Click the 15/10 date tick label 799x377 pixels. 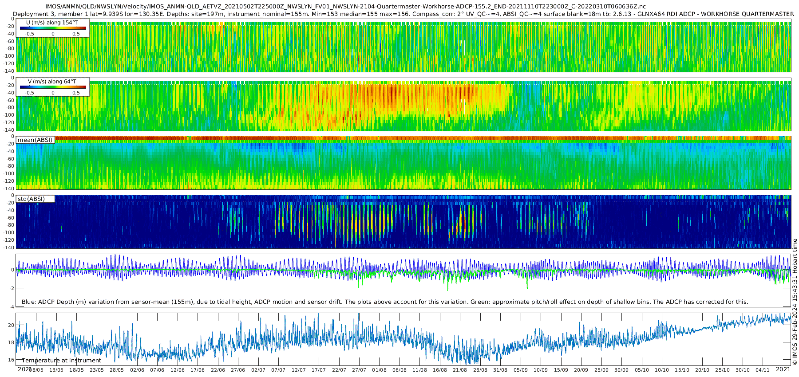(682, 370)
